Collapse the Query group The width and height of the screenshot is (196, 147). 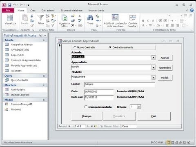(x=44, y=76)
